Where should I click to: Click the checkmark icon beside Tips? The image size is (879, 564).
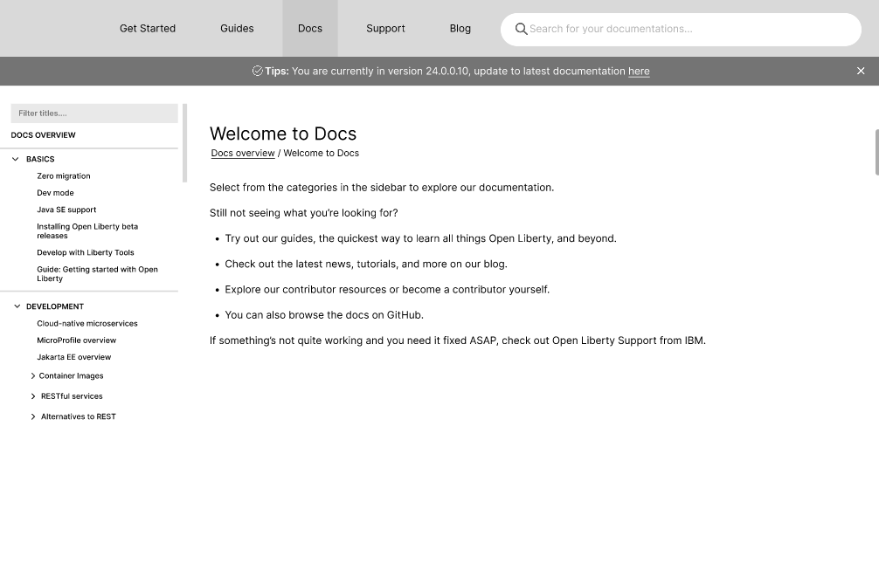tap(257, 71)
